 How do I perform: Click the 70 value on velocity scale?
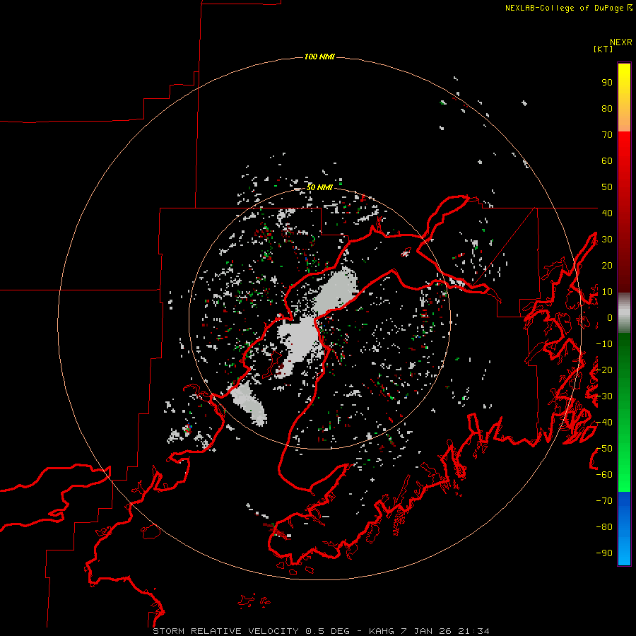(x=607, y=135)
